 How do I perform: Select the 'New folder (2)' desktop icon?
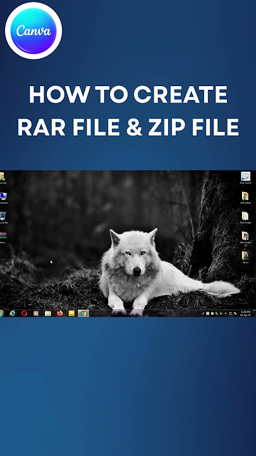click(x=245, y=237)
